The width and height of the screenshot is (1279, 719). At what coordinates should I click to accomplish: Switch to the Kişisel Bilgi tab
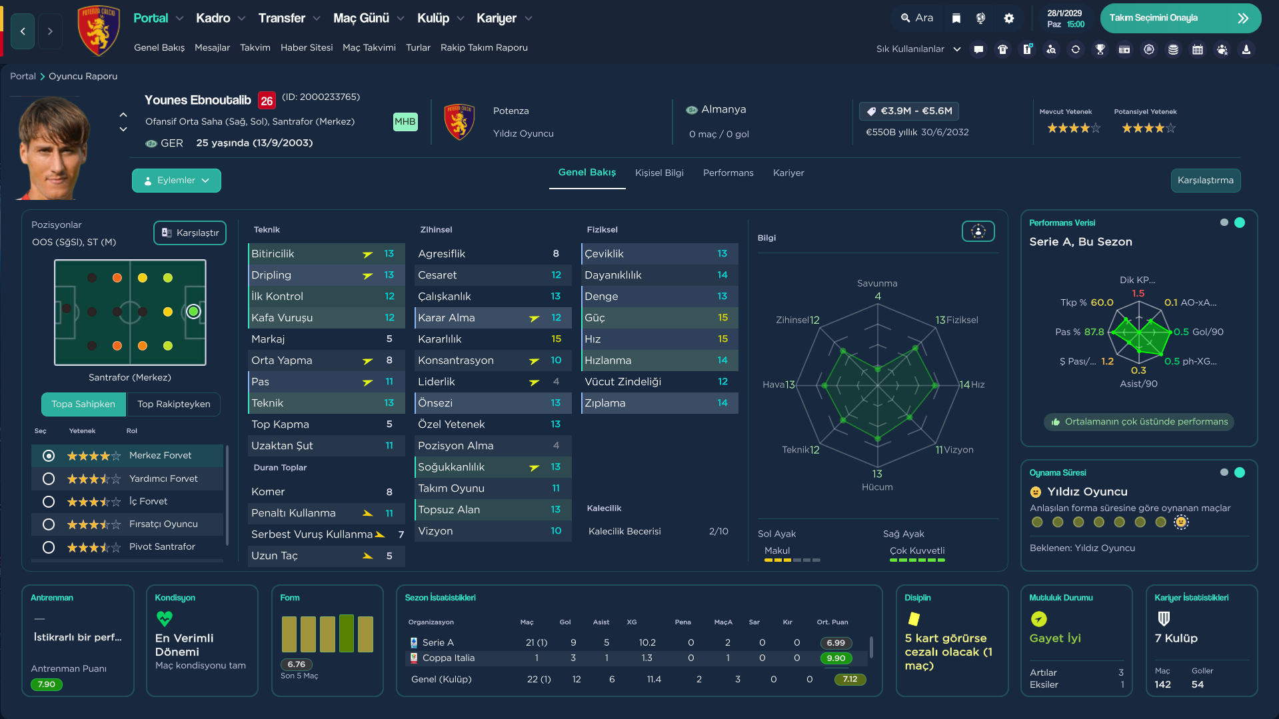coord(659,173)
